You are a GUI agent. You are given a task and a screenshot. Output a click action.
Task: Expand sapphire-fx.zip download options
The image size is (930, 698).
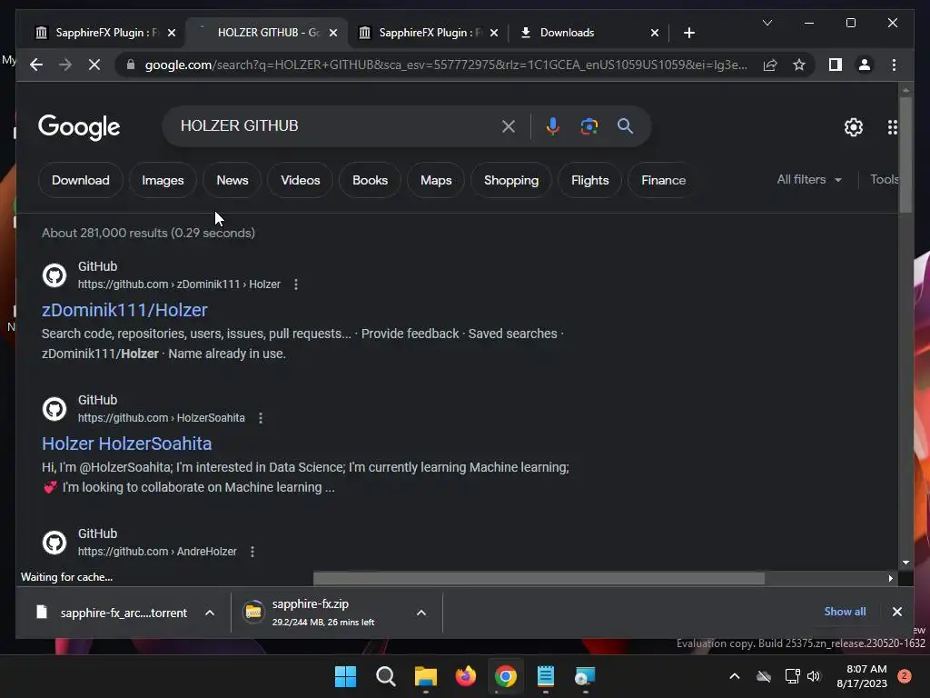[421, 613]
